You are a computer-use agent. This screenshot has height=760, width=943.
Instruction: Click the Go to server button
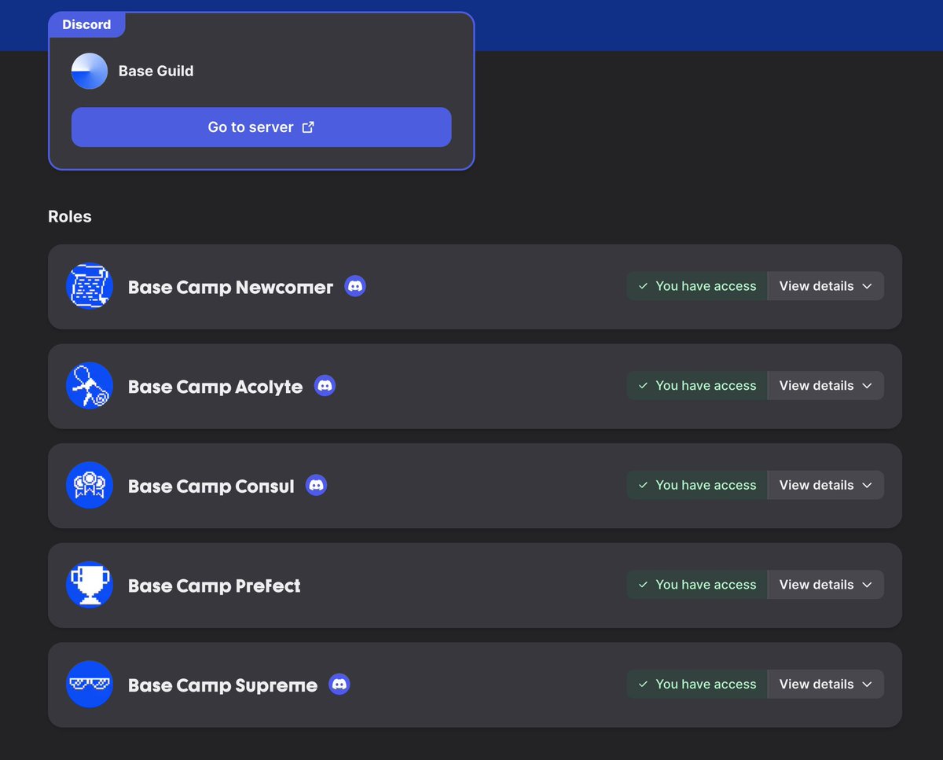pyautogui.click(x=262, y=127)
